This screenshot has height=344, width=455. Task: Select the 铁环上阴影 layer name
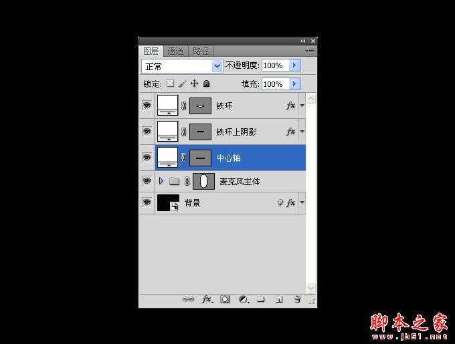coord(236,132)
